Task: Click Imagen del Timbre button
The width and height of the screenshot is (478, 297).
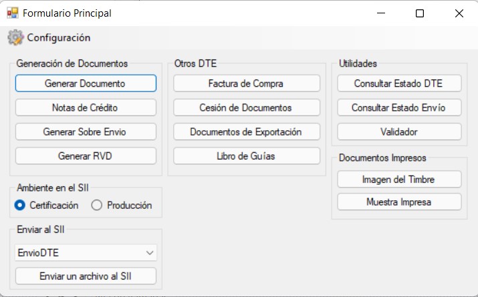Action: (399, 180)
